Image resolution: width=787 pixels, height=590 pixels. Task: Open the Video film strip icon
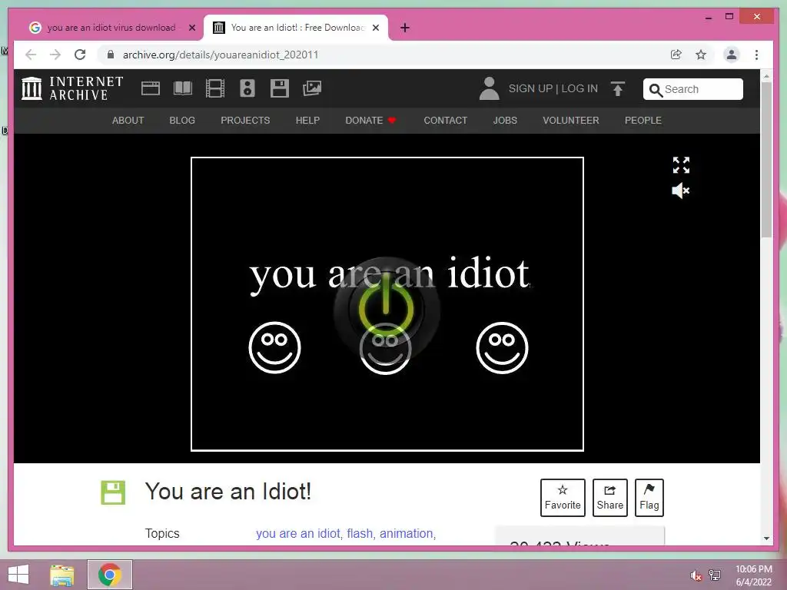click(x=215, y=88)
